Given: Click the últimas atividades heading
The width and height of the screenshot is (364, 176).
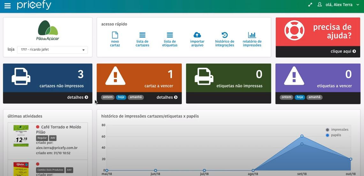Looking at the screenshot, I should point(25,116).
